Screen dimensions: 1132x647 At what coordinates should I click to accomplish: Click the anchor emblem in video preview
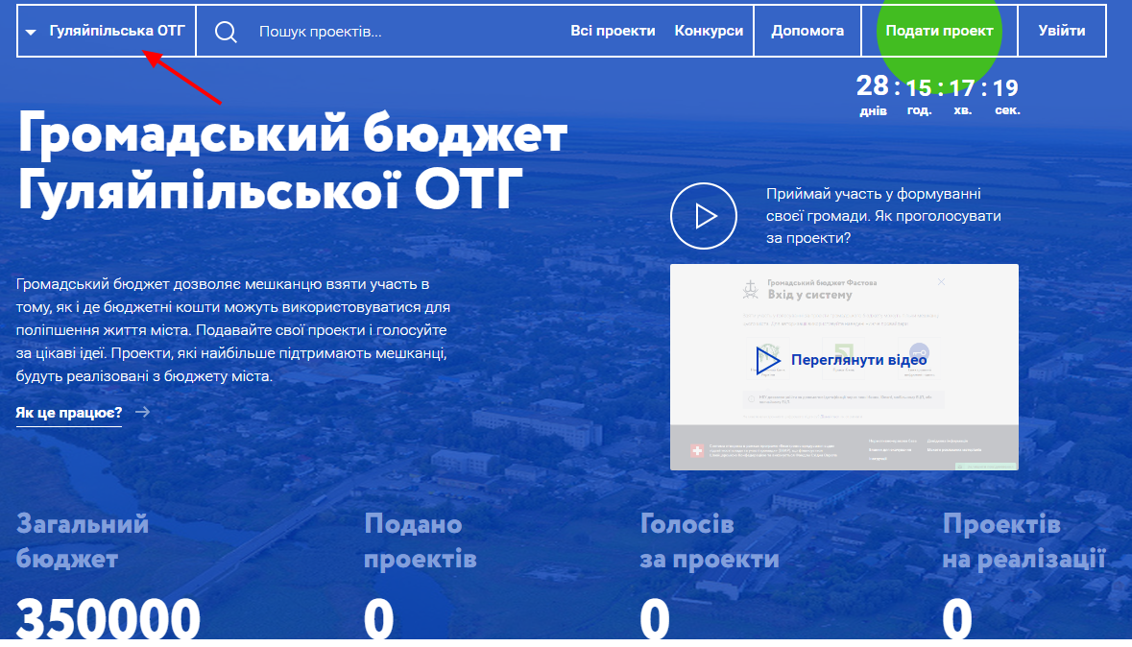pyautogui.click(x=750, y=288)
